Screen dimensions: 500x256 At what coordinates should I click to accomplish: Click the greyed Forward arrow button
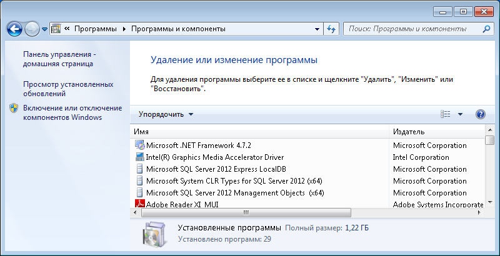[x=32, y=29]
